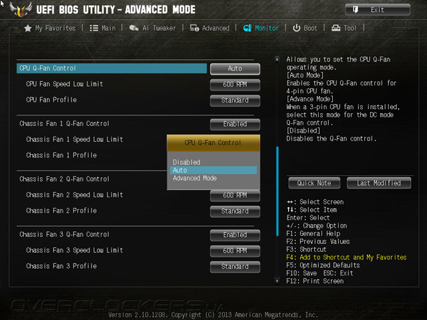The height and width of the screenshot is (320, 427).
Task: Open CPU Fan Speed Low Limit value
Action: coord(235,85)
